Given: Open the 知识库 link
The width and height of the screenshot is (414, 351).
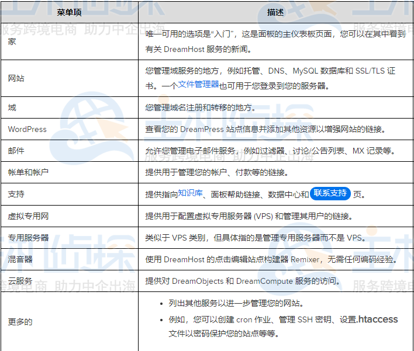Looking at the screenshot, I should tap(190, 193).
